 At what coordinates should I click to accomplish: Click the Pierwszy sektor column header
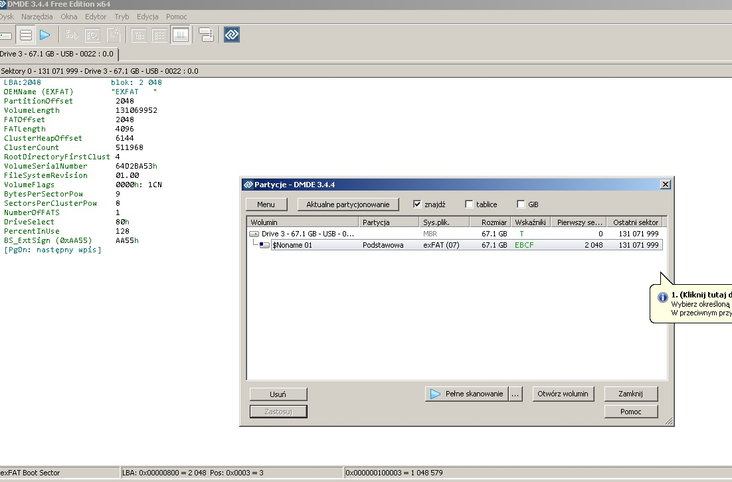pyautogui.click(x=579, y=222)
